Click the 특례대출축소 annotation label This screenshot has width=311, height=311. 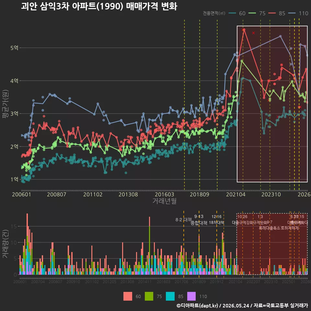(x=270, y=228)
